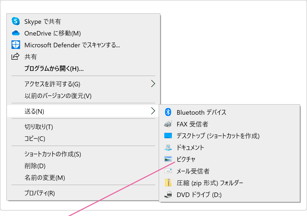
Task: Expand the アクセスを許可する(G) submenu arrow
Action: pos(153,84)
